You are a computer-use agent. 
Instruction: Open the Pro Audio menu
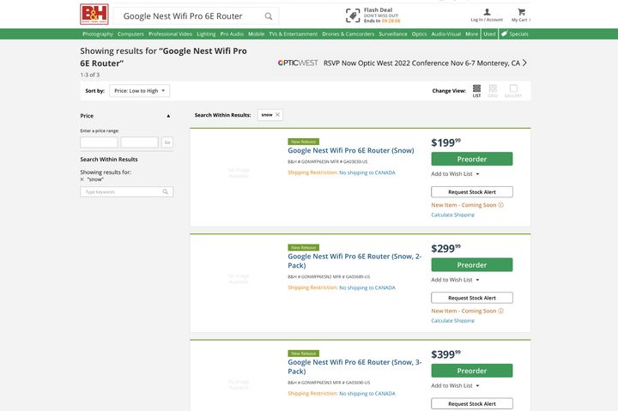[232, 33]
